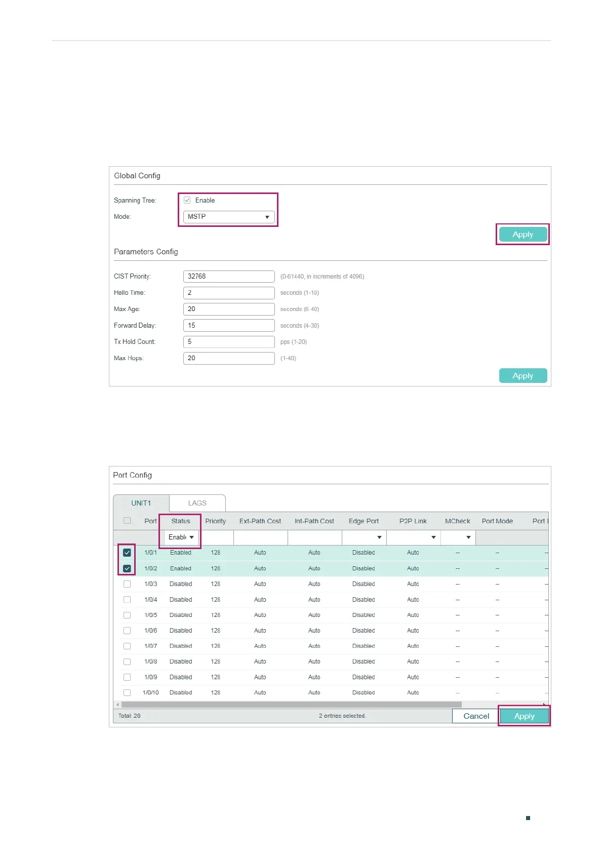Click the 'Total: 28' text
The image size is (603, 853).
[130, 716]
